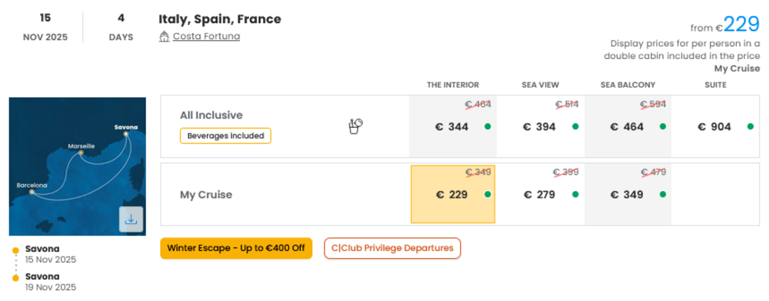Select My Cruise interior € 229 cell

tap(453, 194)
